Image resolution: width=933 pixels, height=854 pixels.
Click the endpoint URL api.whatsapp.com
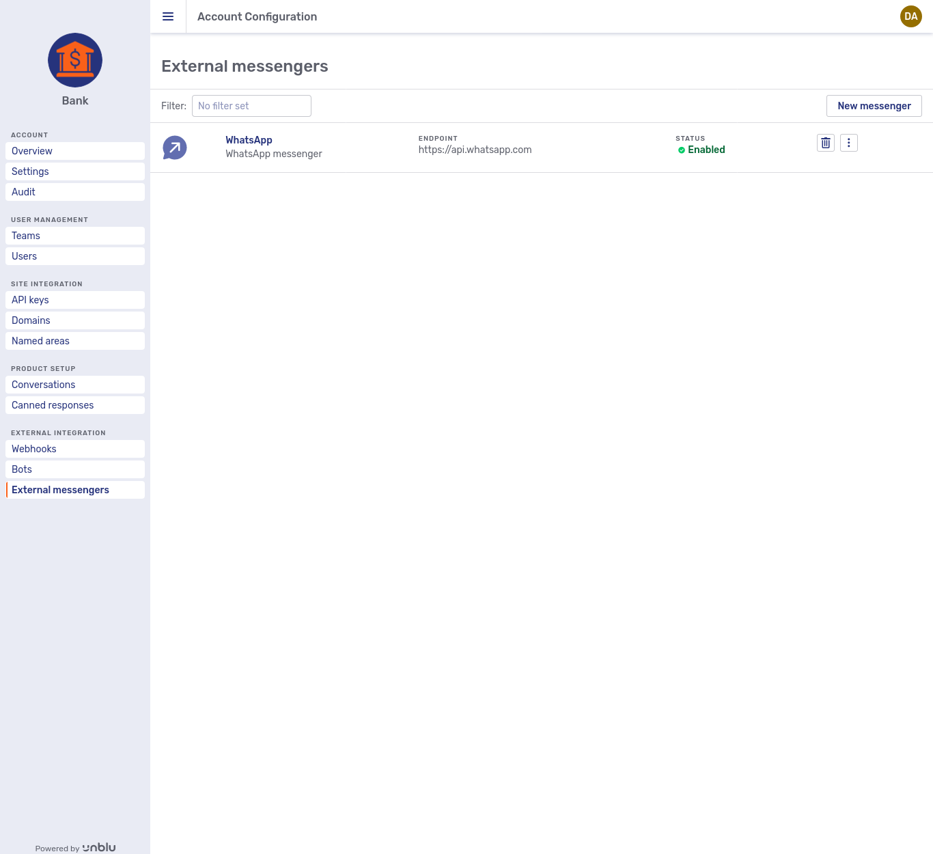tap(475, 150)
